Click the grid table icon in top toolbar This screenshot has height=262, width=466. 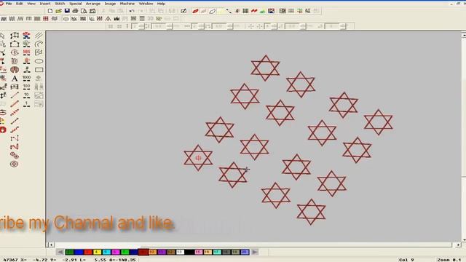pyautogui.click(x=245, y=11)
